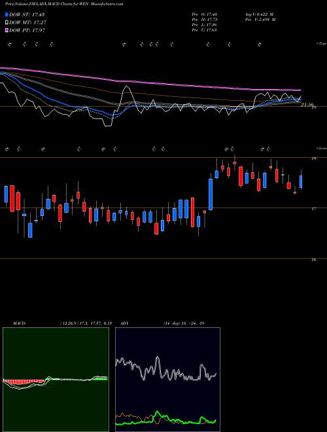Click the 16 price axis label
The height and width of the screenshot is (432, 327).
coord(313,260)
